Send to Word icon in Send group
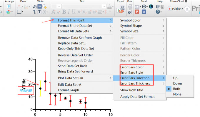Viewport: 200px width, 117px height. coord(144,12)
